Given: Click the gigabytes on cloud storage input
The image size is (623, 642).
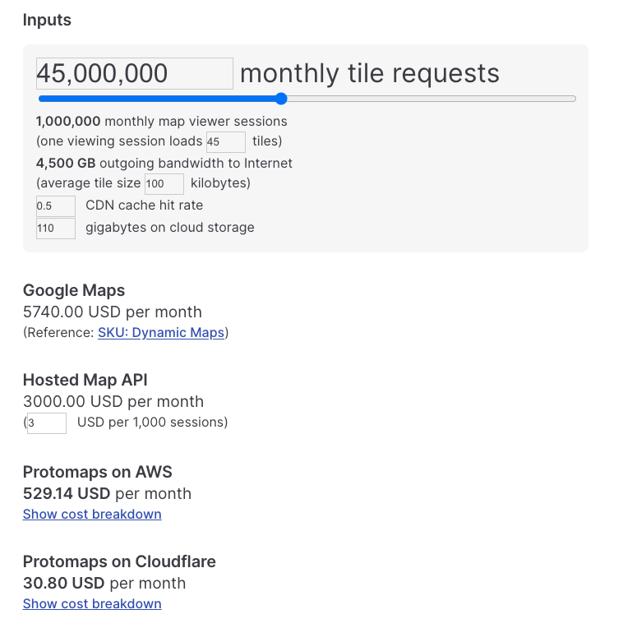Looking at the screenshot, I should (56, 228).
